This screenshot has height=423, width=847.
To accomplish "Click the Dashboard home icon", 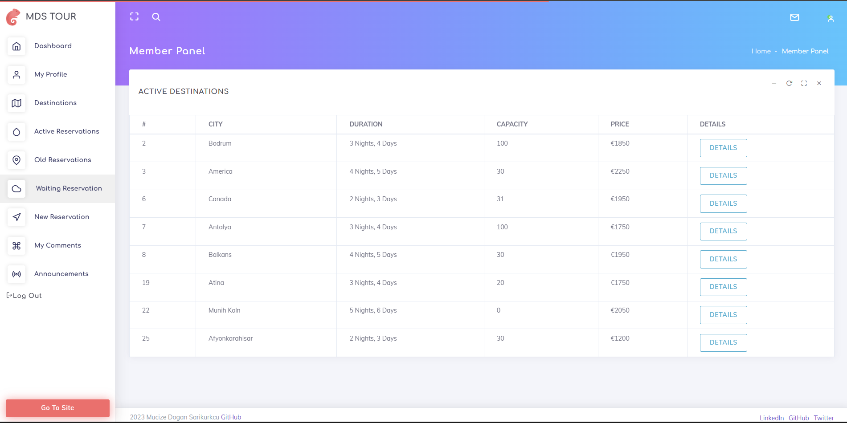I will (16, 46).
